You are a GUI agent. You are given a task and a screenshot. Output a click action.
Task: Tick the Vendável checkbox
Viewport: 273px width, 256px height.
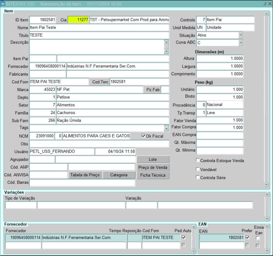click(198, 169)
